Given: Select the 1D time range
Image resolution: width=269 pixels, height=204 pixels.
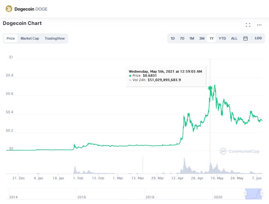Looking at the screenshot, I should coord(173,38).
